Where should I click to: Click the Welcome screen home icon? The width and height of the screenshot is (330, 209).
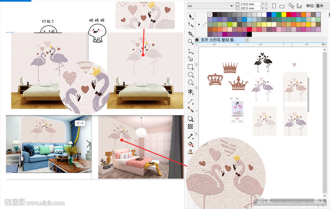point(197,40)
